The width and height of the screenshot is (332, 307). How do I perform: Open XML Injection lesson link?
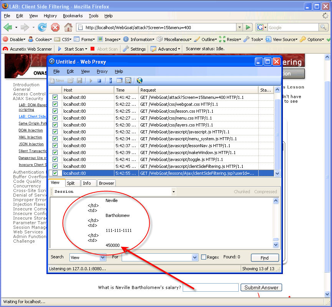(x=30, y=137)
